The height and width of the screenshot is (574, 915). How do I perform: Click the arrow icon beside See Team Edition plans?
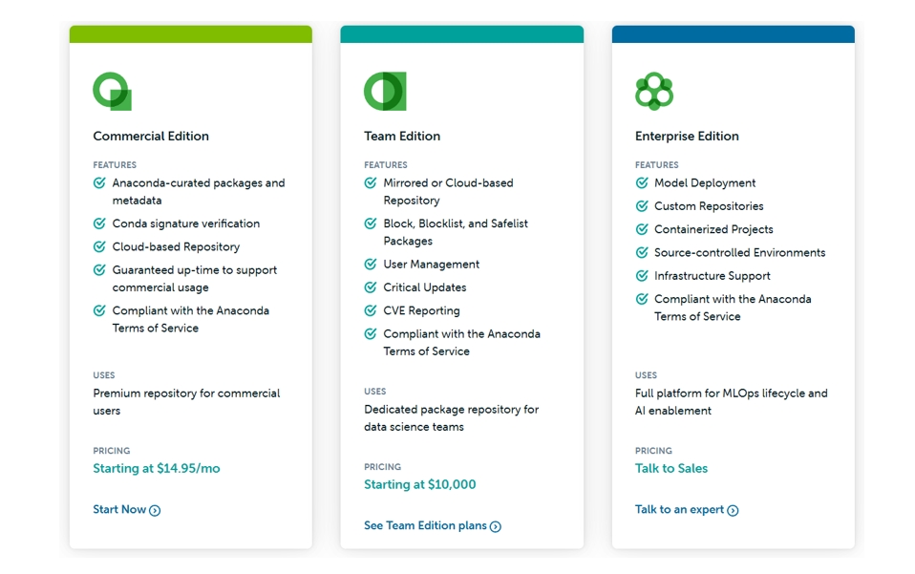[496, 527]
